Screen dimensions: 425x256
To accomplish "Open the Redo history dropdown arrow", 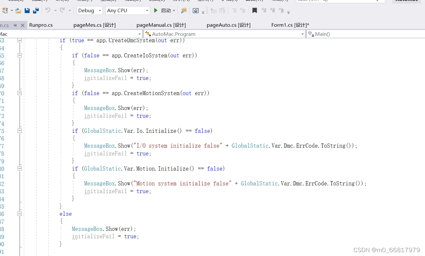I will point(70,11).
